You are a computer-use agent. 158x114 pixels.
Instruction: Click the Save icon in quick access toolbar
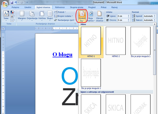click(x=12, y=3)
